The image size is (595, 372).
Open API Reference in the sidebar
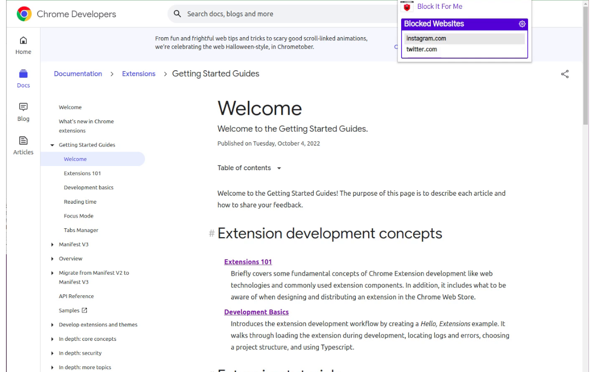[76, 296]
